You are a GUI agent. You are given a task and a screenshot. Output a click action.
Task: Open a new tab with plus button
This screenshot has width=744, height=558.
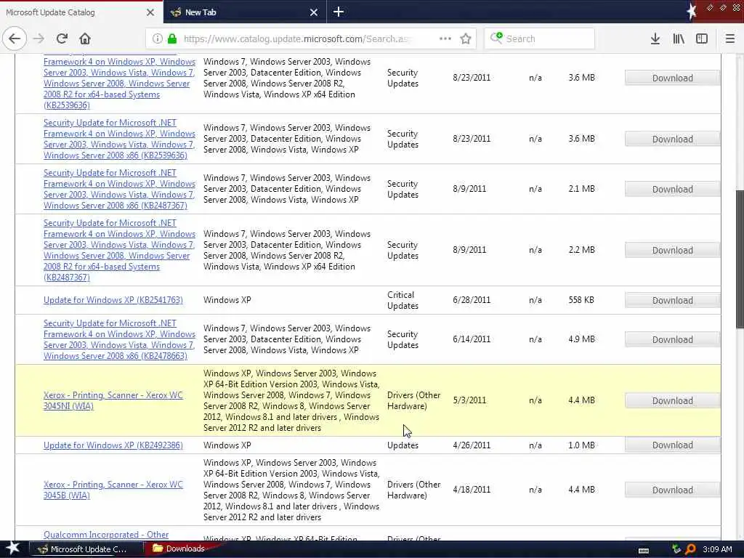tap(339, 12)
